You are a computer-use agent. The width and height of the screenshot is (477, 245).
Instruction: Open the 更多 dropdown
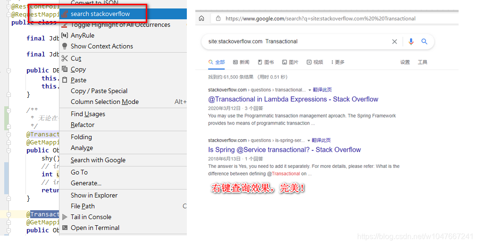[338, 62]
